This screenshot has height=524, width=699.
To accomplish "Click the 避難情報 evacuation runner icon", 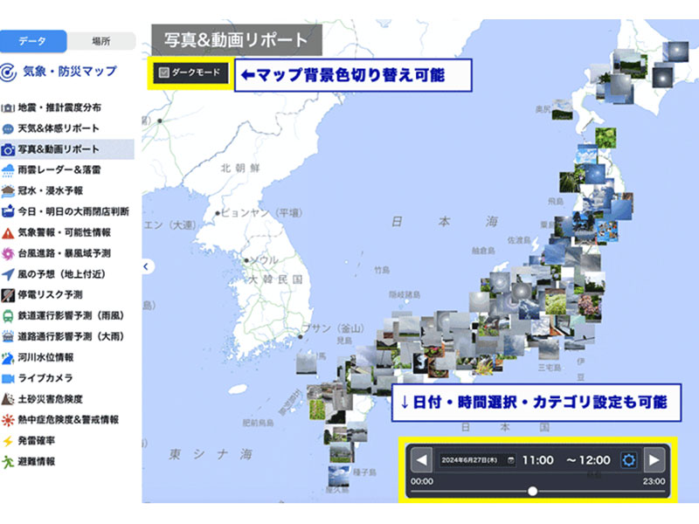I will click(x=8, y=462).
